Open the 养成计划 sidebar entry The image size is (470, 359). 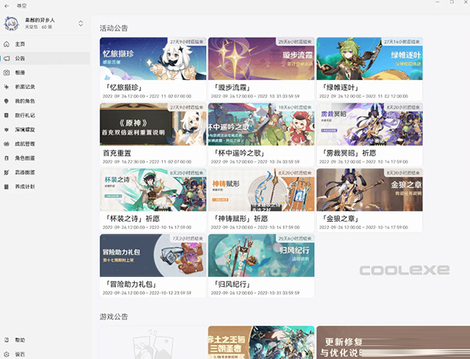(45, 187)
